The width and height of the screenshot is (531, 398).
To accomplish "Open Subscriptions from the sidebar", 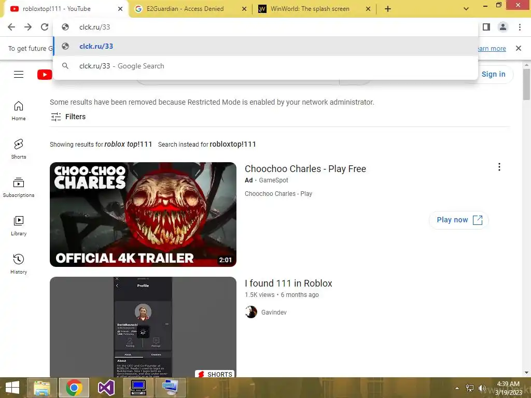I will pos(19,188).
